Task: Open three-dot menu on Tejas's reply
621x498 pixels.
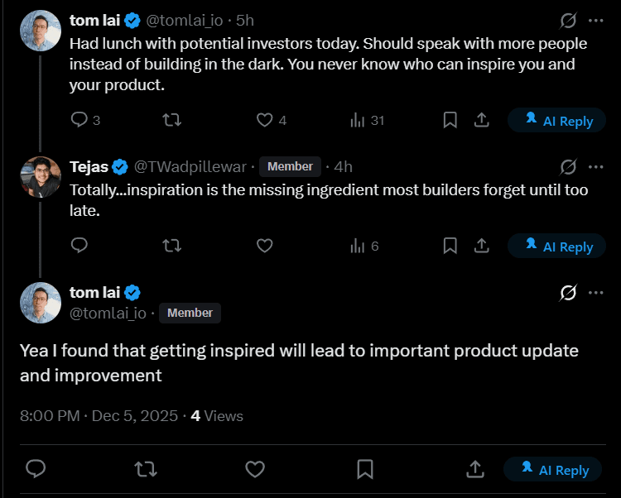Action: point(596,166)
